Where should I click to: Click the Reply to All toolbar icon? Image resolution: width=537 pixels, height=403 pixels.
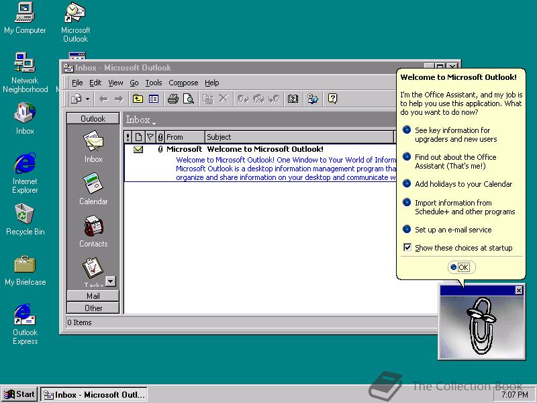[x=258, y=99]
